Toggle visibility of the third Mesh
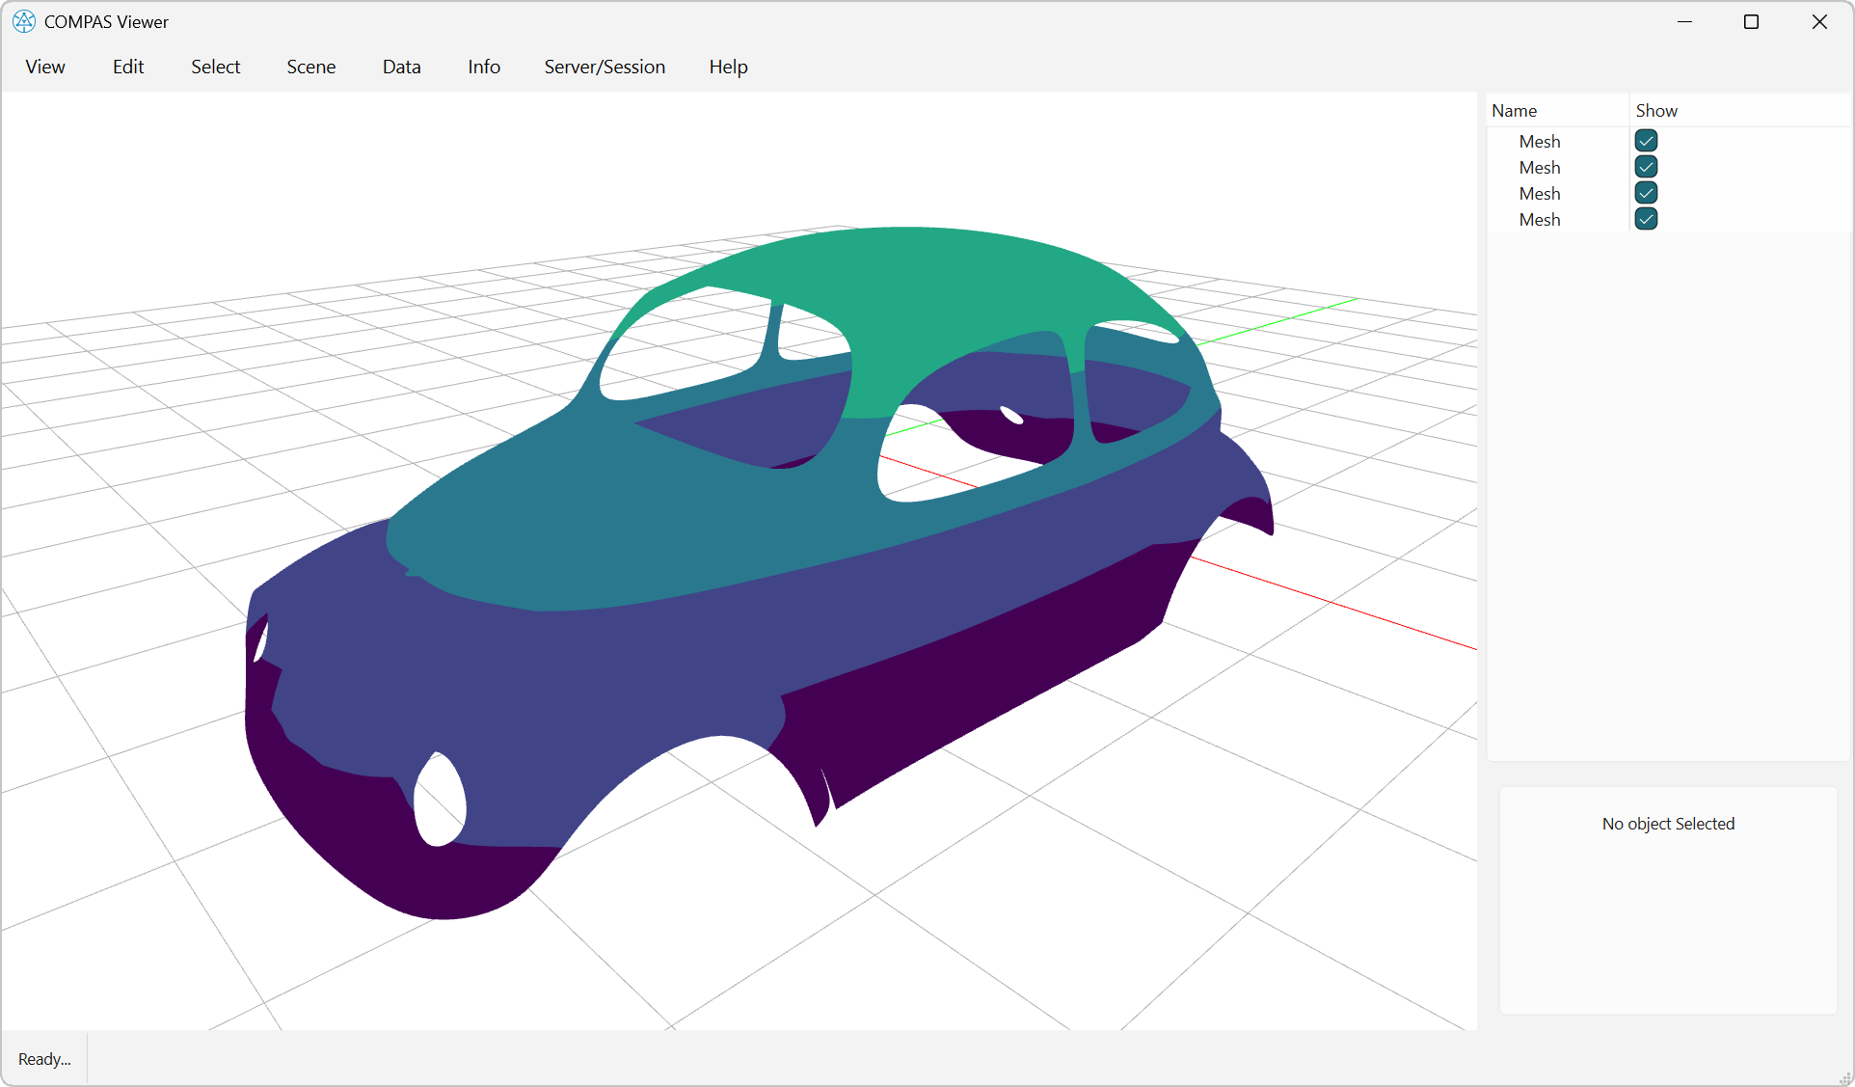The height and width of the screenshot is (1087, 1855). click(1646, 193)
